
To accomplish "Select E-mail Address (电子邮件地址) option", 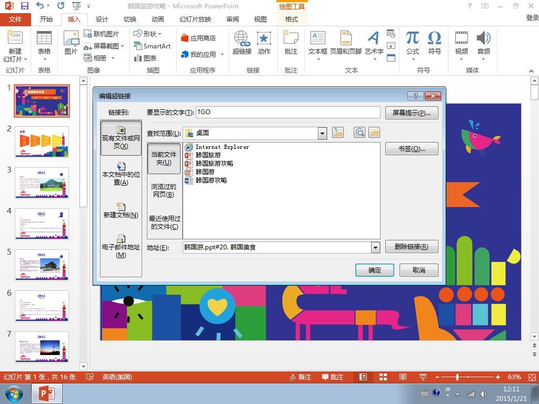I will (121, 246).
